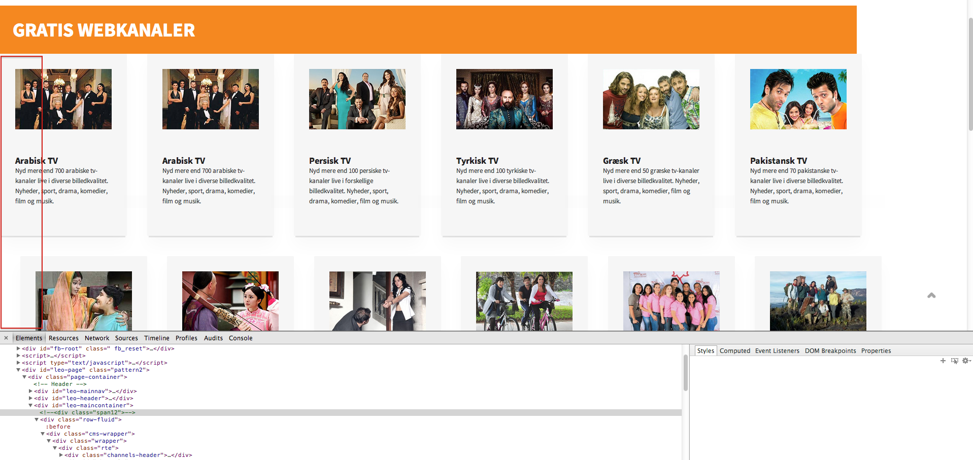Expand the channels-header div node
This screenshot has height=460, width=973.
pos(61,455)
